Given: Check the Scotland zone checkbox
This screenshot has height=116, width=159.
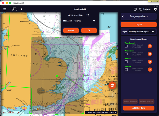Looking at the screenshot, I should tap(126, 70).
